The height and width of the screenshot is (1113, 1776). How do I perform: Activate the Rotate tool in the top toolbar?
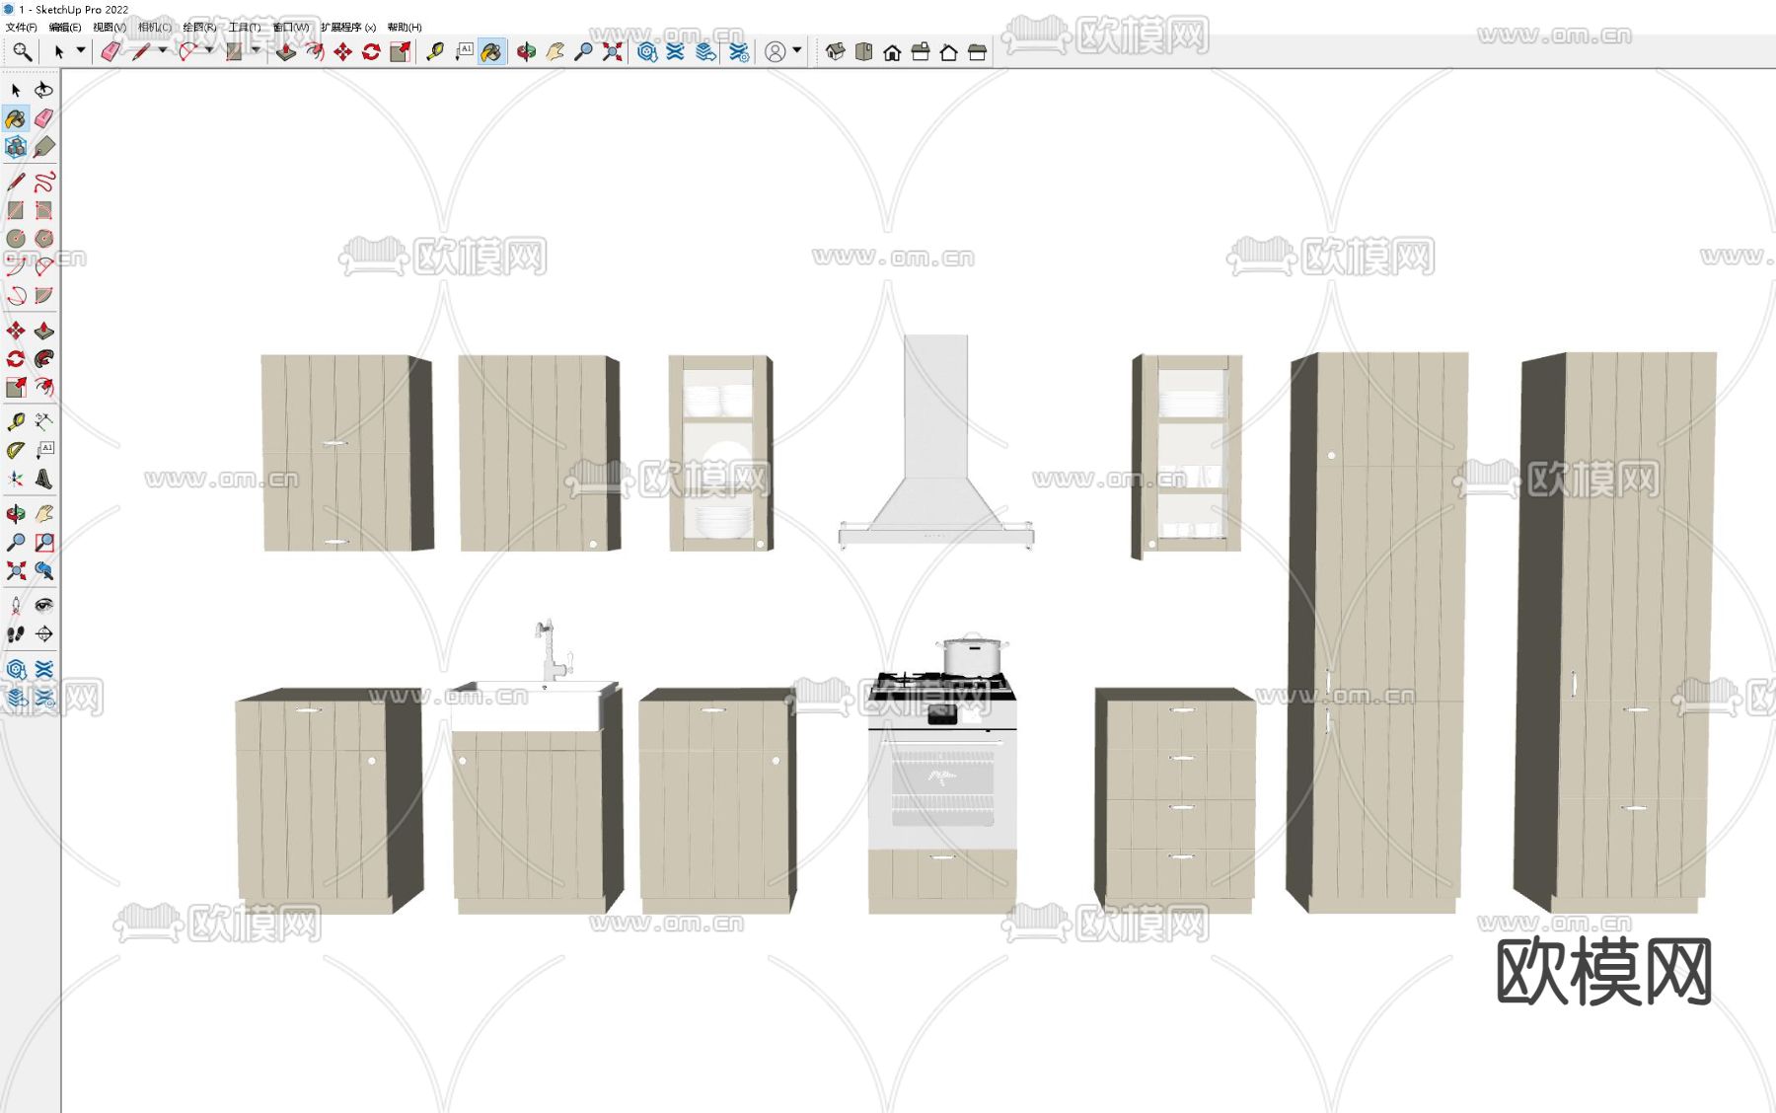[371, 51]
